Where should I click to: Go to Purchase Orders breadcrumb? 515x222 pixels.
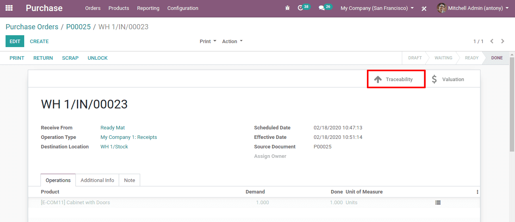coord(32,27)
